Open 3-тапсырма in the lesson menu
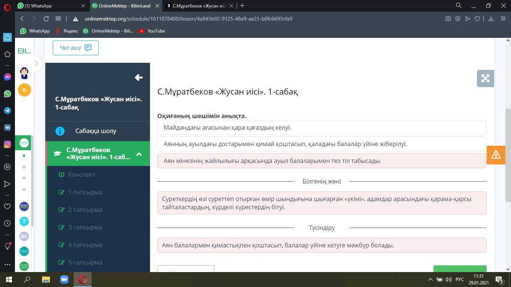 (85, 227)
